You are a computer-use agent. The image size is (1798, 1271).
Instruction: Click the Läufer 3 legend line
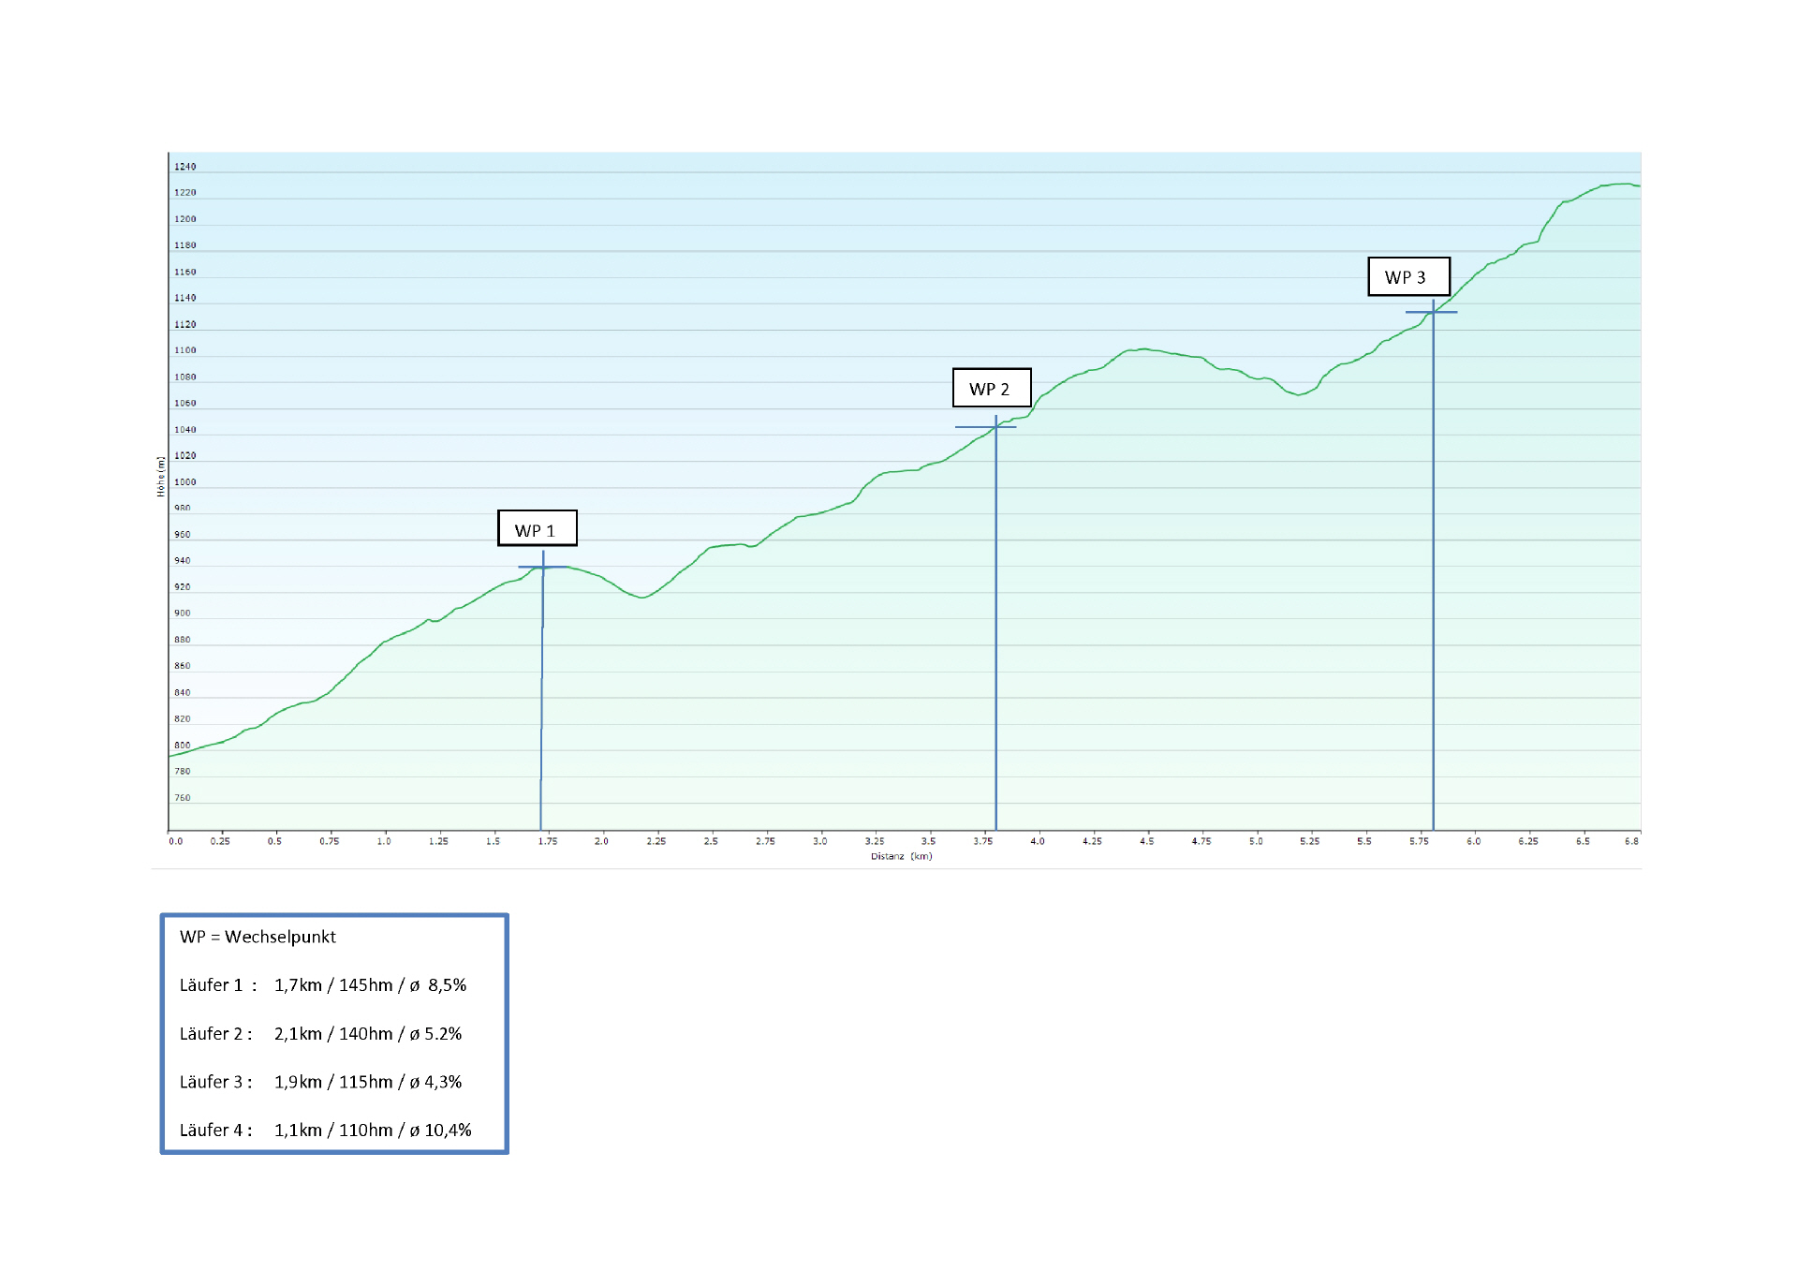click(320, 1081)
